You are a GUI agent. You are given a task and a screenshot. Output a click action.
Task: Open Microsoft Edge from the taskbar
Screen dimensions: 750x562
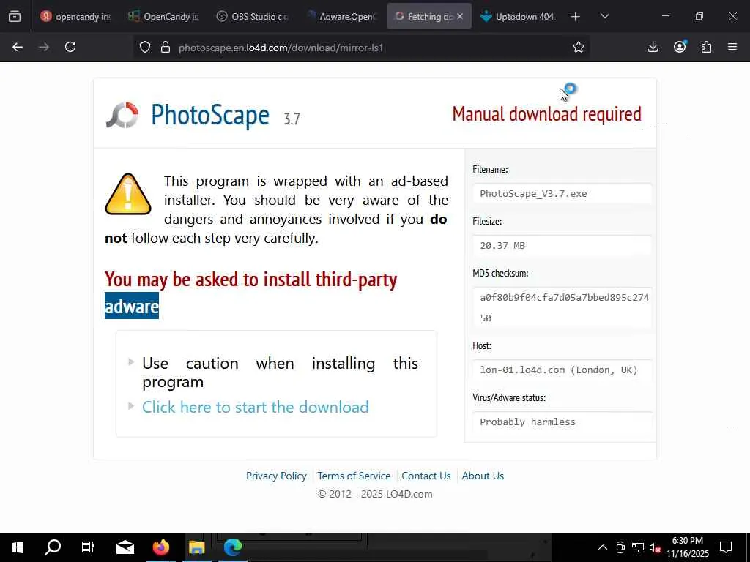[x=233, y=547]
